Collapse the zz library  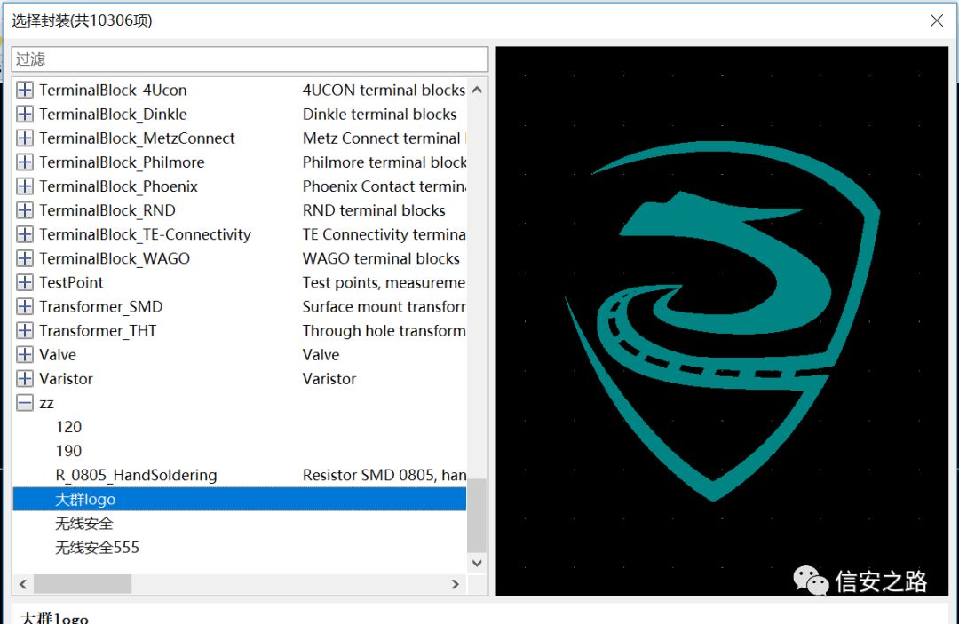(25, 403)
